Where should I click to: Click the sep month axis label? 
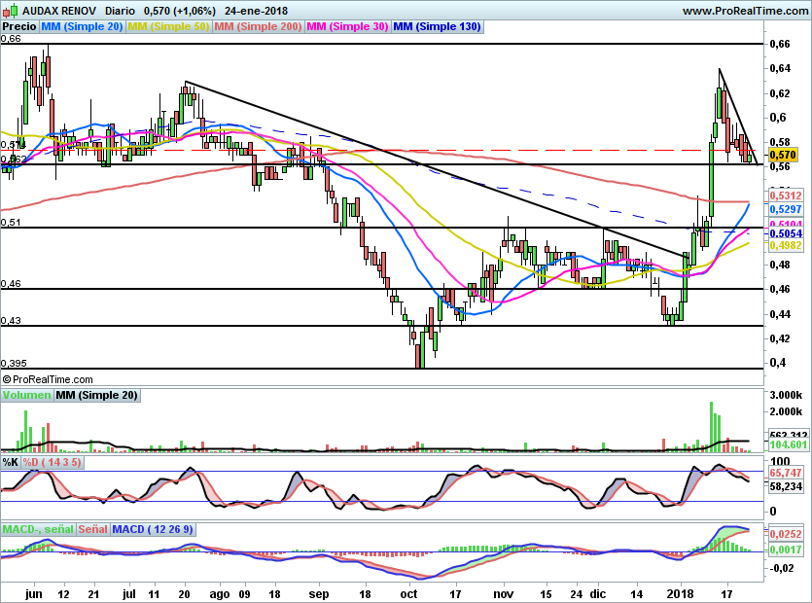point(319,593)
